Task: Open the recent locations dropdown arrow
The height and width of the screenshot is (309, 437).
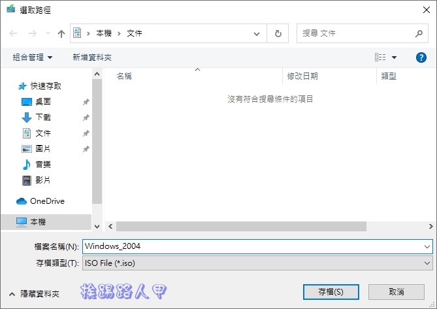Action: [x=48, y=33]
